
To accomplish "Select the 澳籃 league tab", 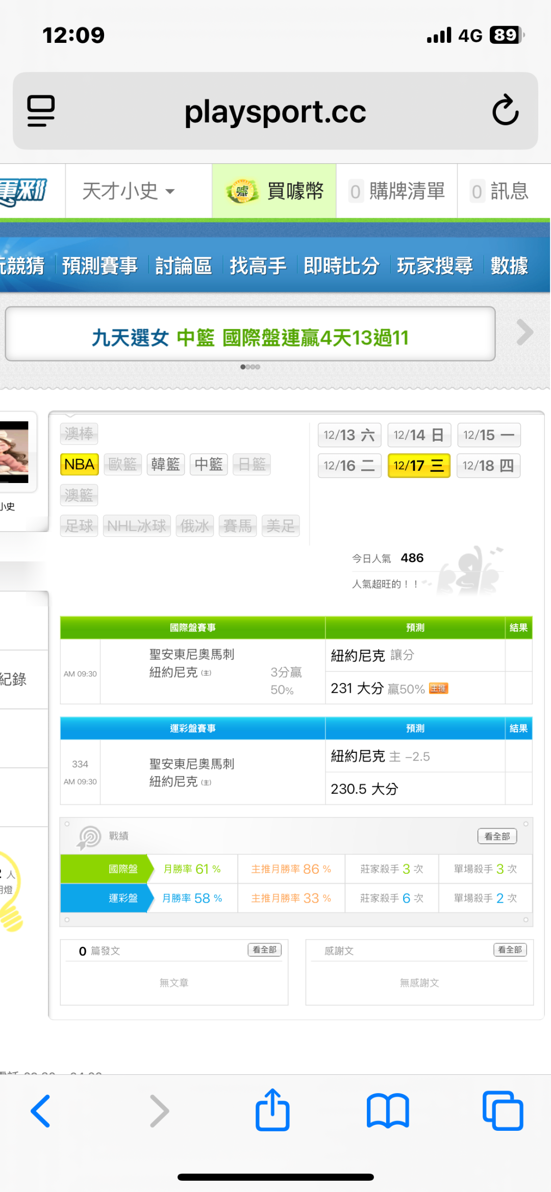I will tap(79, 495).
